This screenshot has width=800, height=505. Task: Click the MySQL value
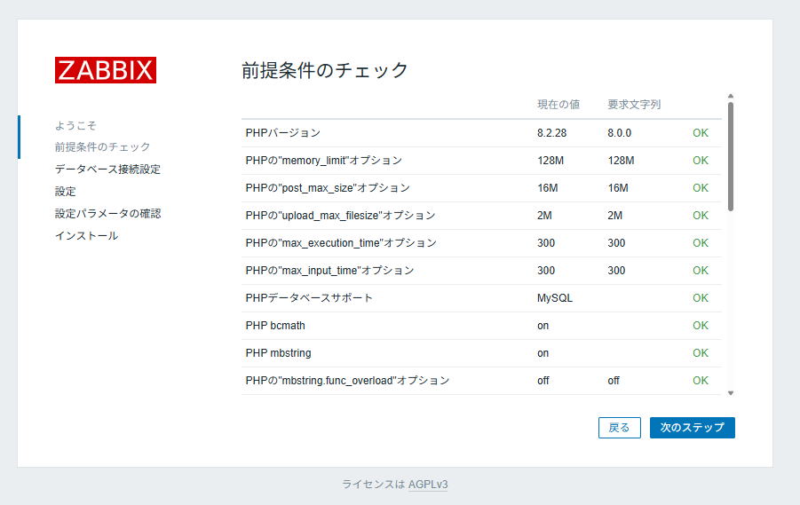coord(555,298)
